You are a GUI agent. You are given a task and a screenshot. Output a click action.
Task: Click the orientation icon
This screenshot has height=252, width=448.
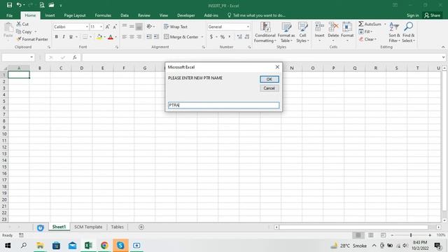(149, 27)
